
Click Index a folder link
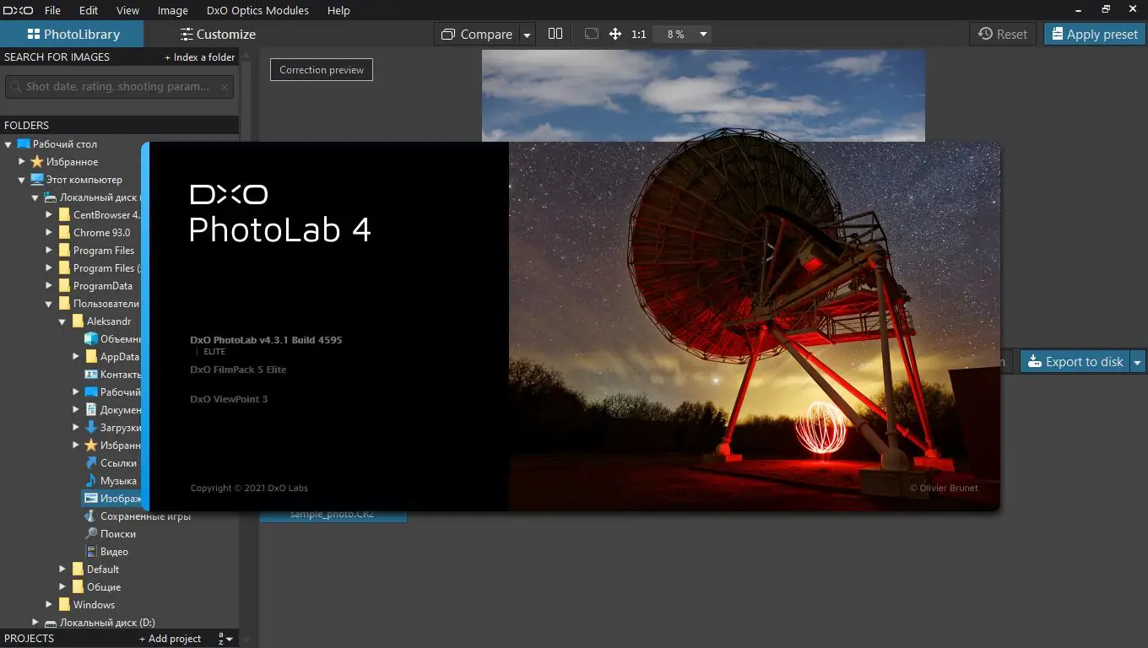(x=199, y=57)
